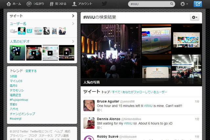Open the 人気のビデオ heading link
This screenshot has height=140, width=210.
click(x=20, y=42)
